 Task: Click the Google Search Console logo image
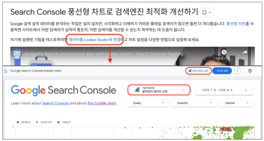click(x=64, y=90)
